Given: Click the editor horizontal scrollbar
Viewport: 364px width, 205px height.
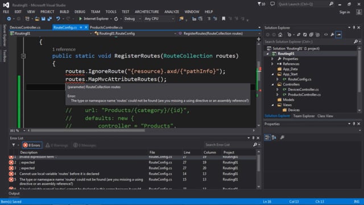Looking at the screenshot, I should point(88,130).
